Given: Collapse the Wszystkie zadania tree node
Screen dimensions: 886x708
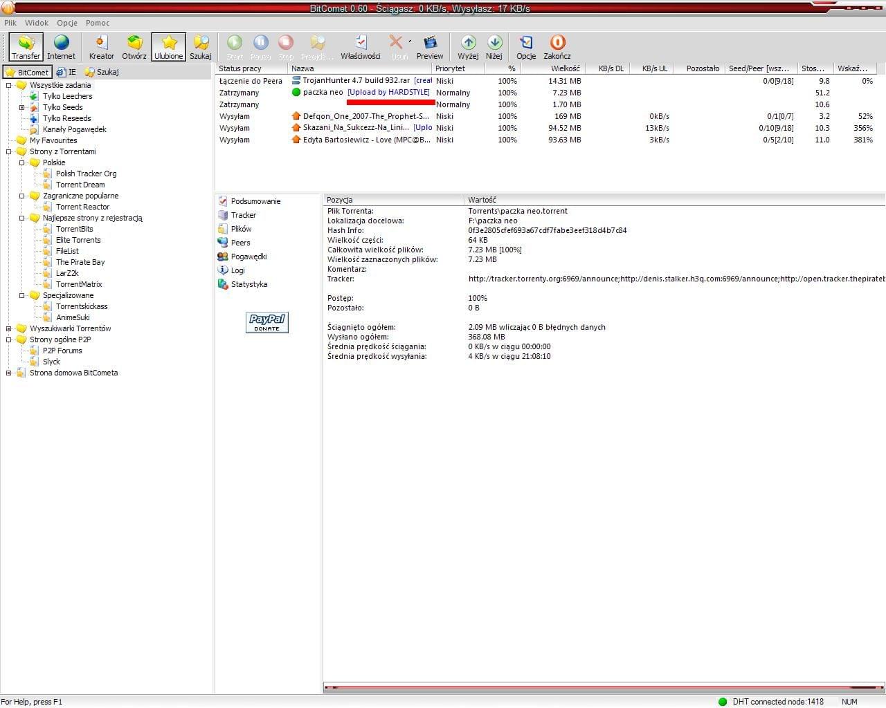Looking at the screenshot, I should [x=8, y=85].
